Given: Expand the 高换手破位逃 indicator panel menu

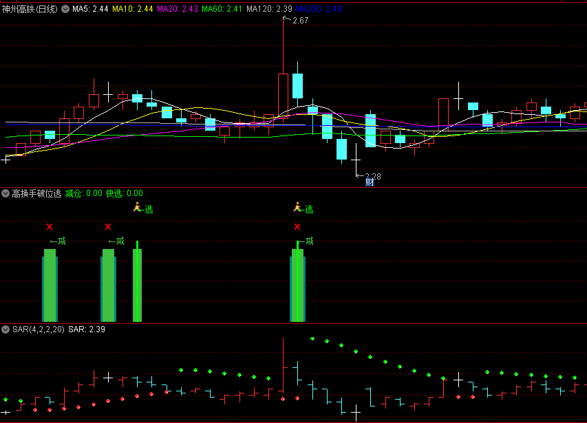Looking at the screenshot, I should [6, 193].
